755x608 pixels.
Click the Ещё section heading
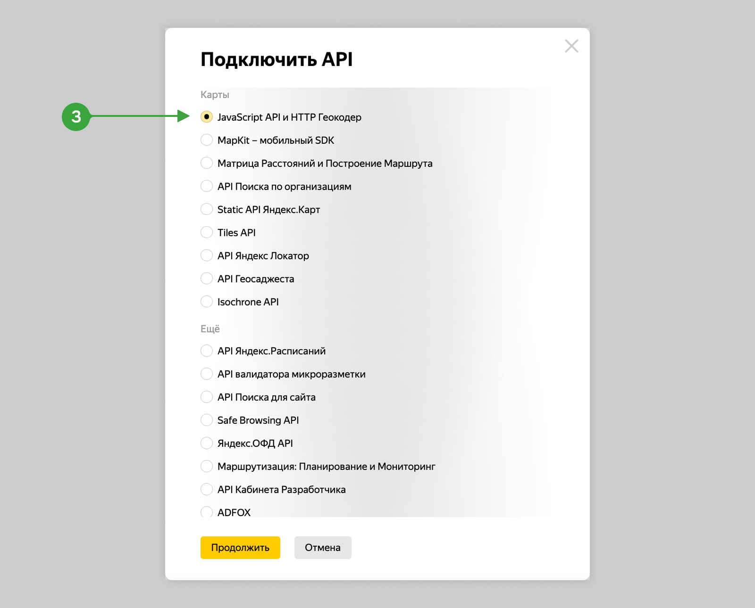(210, 329)
